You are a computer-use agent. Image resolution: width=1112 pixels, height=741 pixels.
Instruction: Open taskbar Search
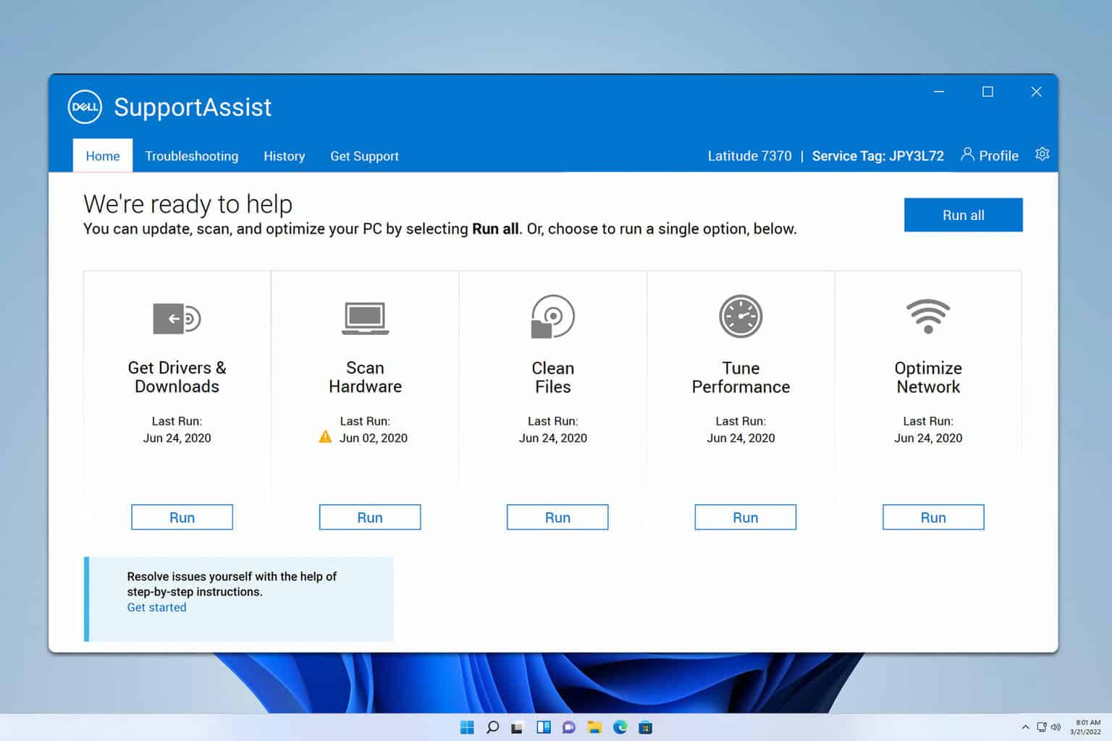492,727
